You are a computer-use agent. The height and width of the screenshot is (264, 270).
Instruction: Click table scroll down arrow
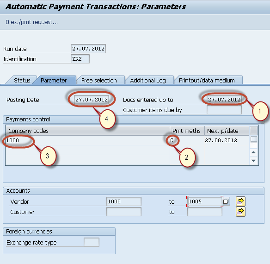click(253, 161)
